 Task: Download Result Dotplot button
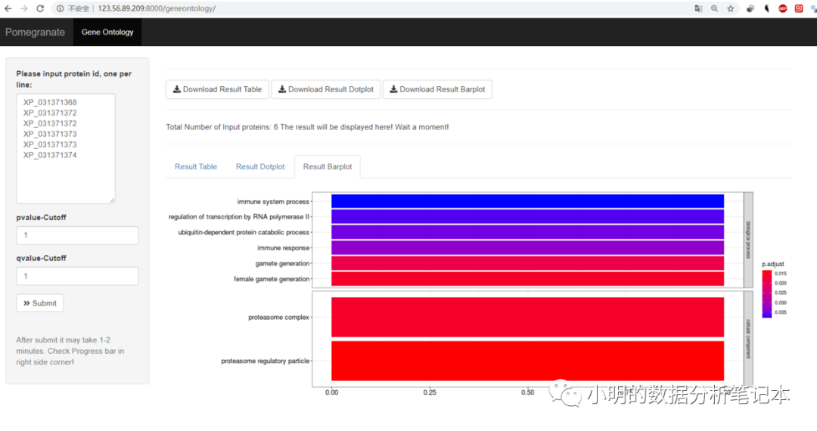coord(325,89)
